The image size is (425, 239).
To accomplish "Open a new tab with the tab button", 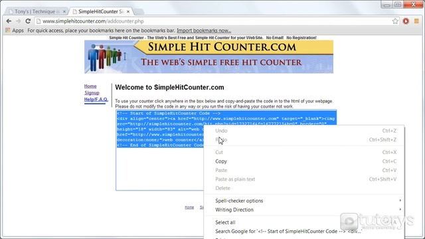I will coord(139,11).
